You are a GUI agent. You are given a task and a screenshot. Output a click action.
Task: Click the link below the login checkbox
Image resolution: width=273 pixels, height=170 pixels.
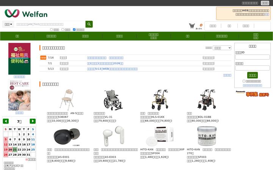(x=252, y=85)
